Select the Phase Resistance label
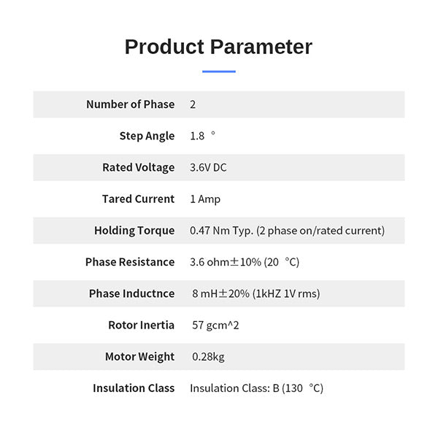The width and height of the screenshot is (438, 438). [130, 261]
